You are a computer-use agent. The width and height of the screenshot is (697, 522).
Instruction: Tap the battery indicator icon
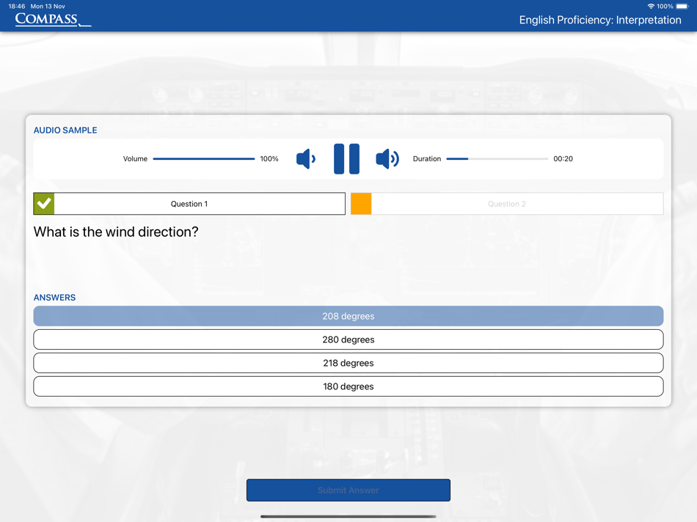click(x=682, y=6)
